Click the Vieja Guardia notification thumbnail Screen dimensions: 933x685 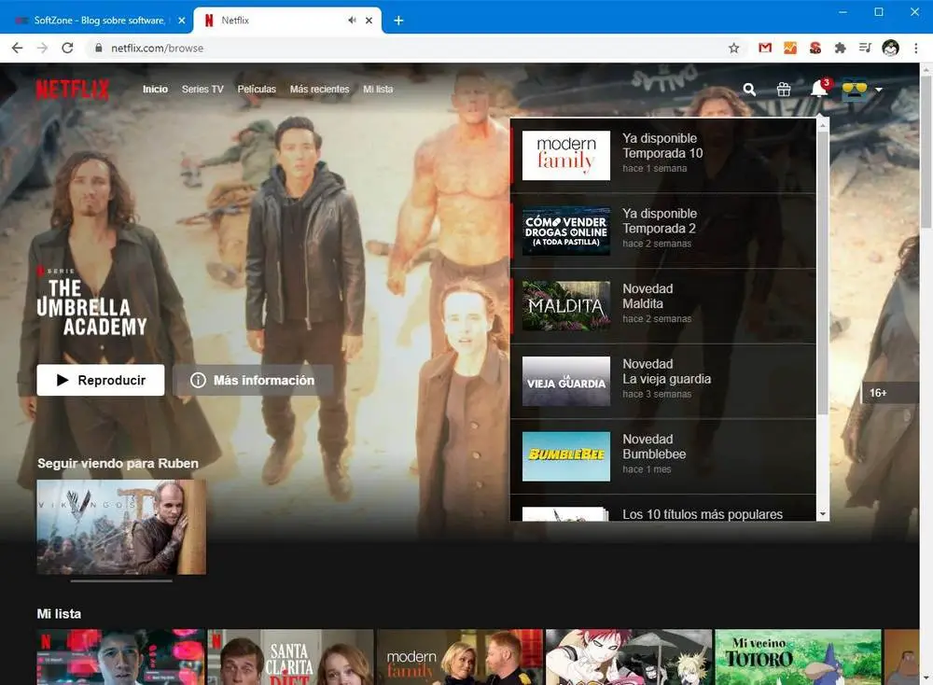click(566, 382)
